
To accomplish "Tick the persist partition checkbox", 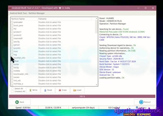I will click(x=12, y=45).
